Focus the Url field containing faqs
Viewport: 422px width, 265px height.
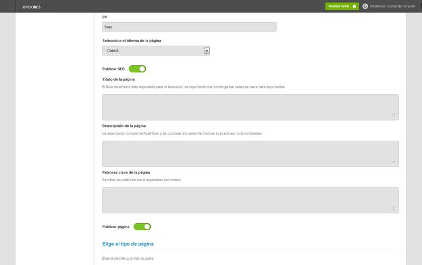(189, 27)
